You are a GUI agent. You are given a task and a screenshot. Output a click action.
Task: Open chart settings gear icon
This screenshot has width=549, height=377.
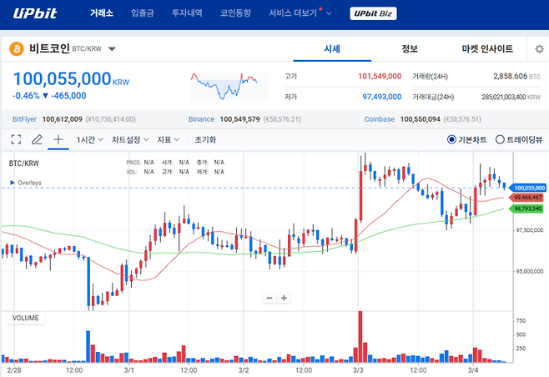tap(539, 49)
